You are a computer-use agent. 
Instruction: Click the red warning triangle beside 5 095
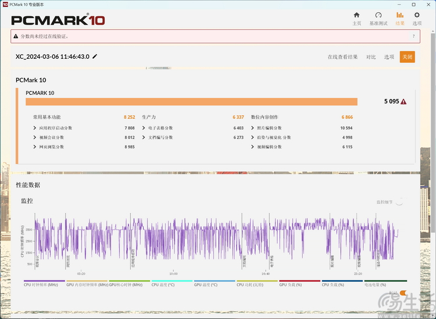pyautogui.click(x=403, y=102)
